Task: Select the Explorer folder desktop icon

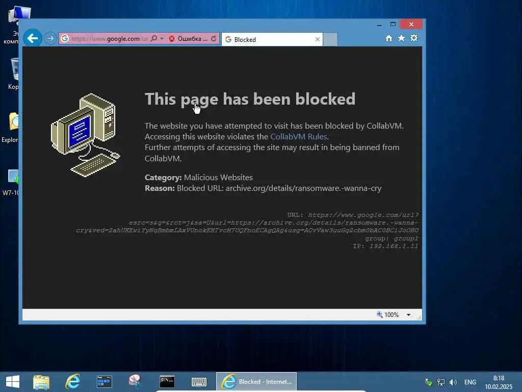Action: tap(12, 127)
